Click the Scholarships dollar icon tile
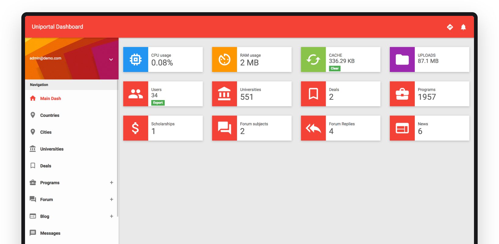The image size is (499, 244). point(136,128)
